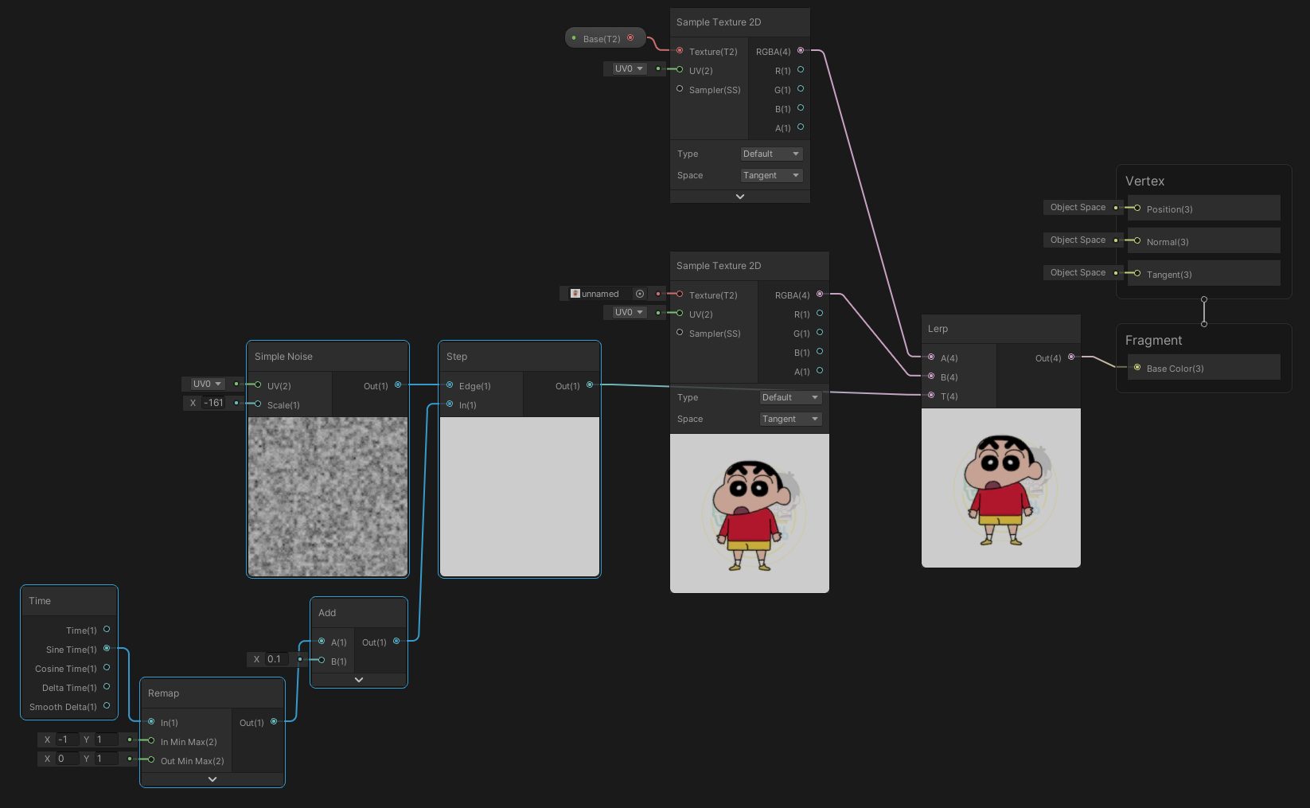1310x808 pixels.
Task: Open UV0 dropdown of lower Sample Texture 2D
Action: (x=629, y=313)
